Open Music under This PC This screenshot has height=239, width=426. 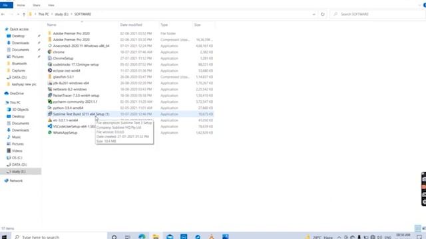(x=16, y=137)
